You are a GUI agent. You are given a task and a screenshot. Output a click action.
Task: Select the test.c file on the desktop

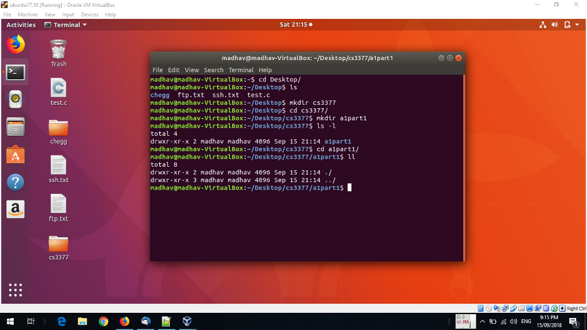(58, 92)
